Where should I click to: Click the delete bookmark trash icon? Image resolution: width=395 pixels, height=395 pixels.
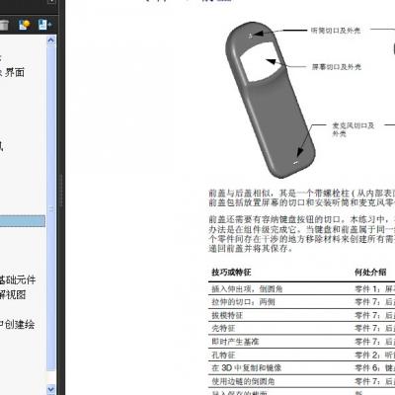click(x=4, y=25)
